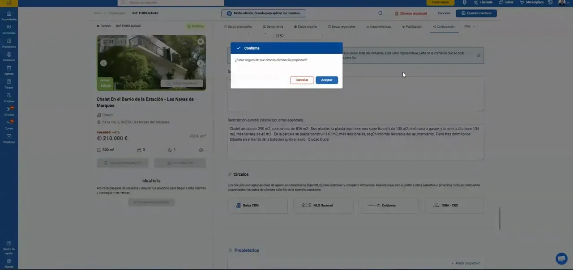
Task: Switch to Datos venta tab
Action: pos(273,26)
